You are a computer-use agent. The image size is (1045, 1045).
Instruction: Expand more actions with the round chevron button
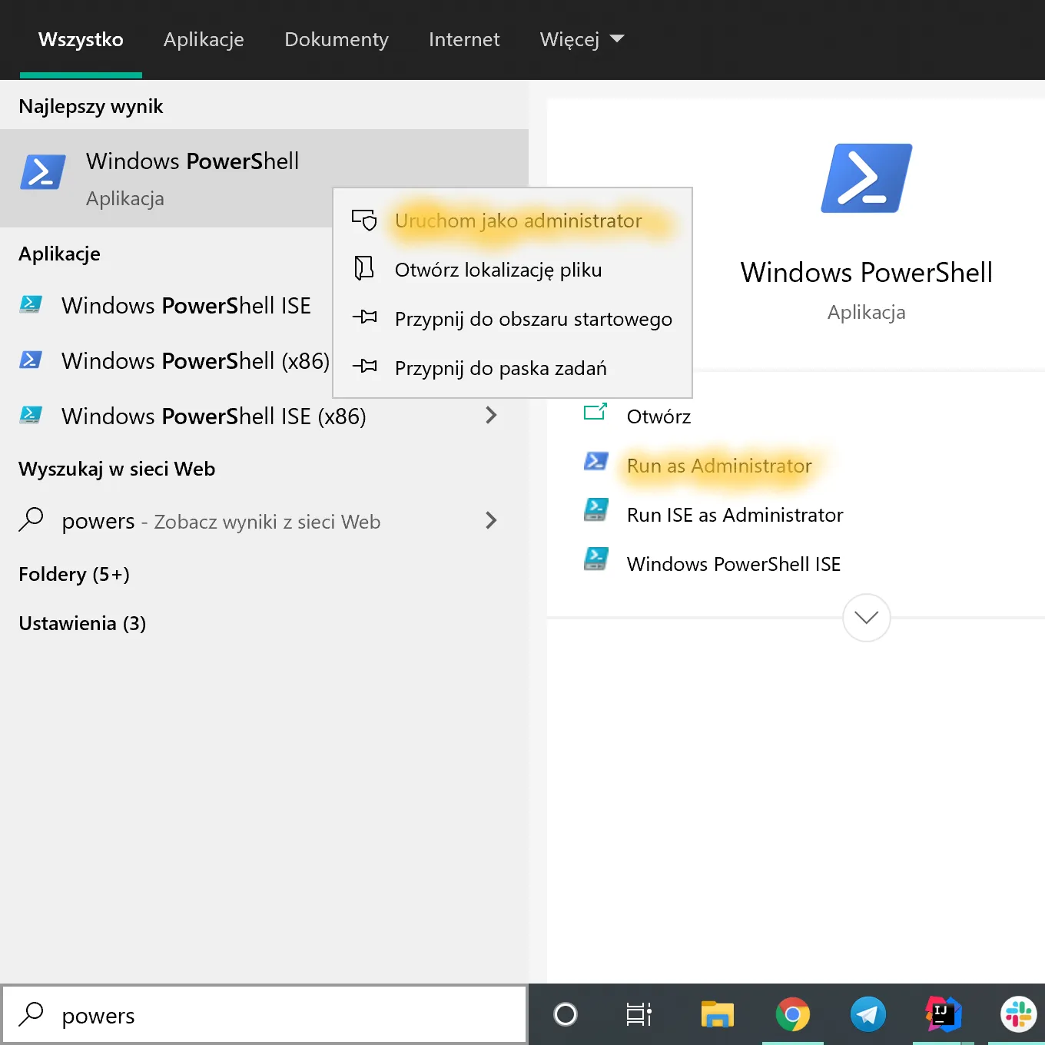(x=867, y=618)
